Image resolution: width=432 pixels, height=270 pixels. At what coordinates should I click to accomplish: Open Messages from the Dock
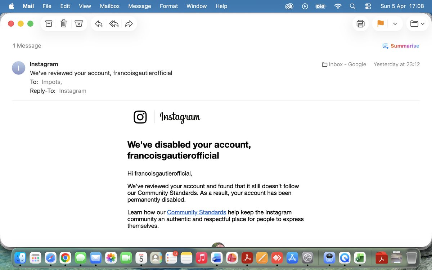(81, 258)
